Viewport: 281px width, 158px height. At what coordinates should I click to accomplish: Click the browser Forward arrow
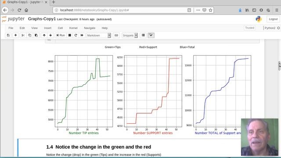[12, 10]
